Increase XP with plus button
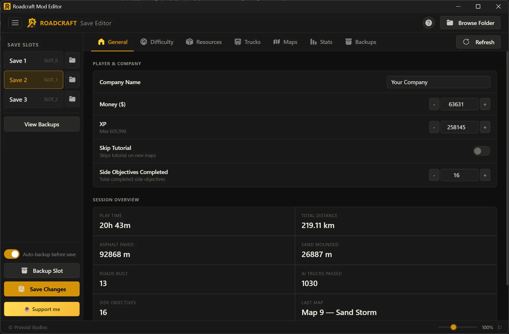Screen dimensions: 509x334 tap(485, 127)
